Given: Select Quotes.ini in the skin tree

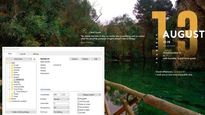Looking at the screenshot, I should [x=20, y=80].
